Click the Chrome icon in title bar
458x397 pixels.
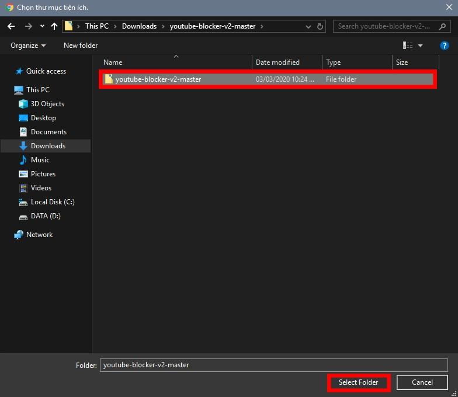(9, 7)
